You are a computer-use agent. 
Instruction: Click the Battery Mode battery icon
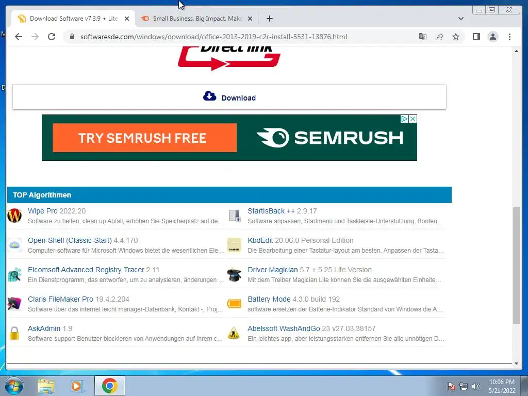coord(234,304)
